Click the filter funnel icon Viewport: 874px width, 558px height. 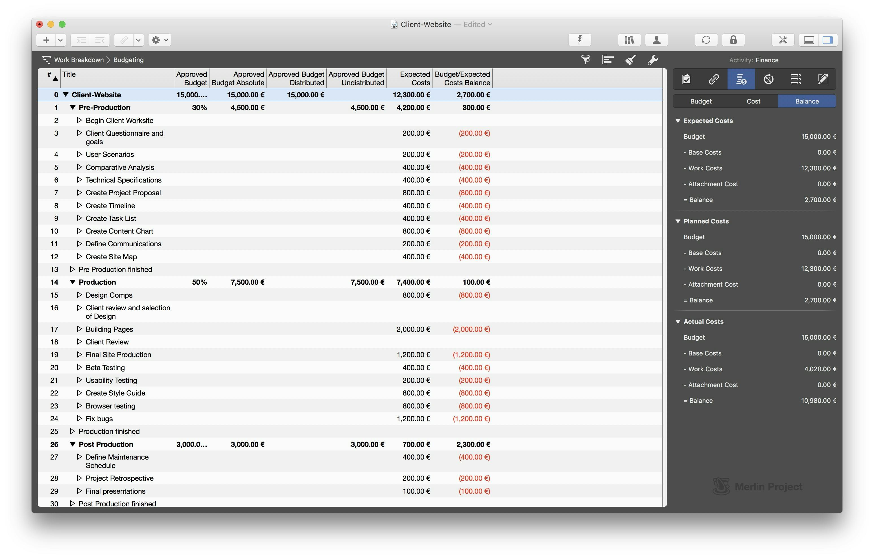coord(585,60)
